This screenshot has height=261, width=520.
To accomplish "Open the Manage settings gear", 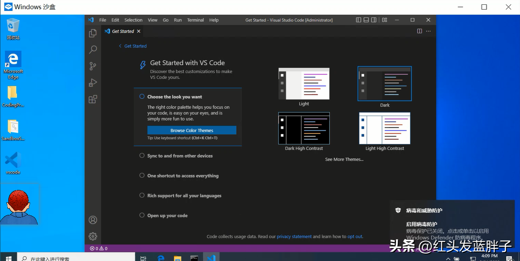I will click(x=93, y=236).
